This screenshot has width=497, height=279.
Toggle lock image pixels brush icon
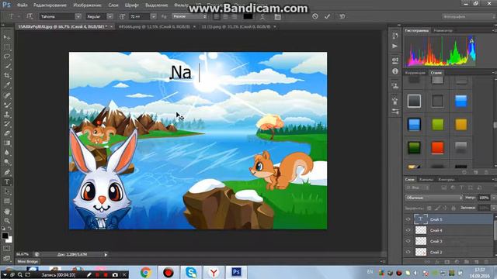pos(437,208)
